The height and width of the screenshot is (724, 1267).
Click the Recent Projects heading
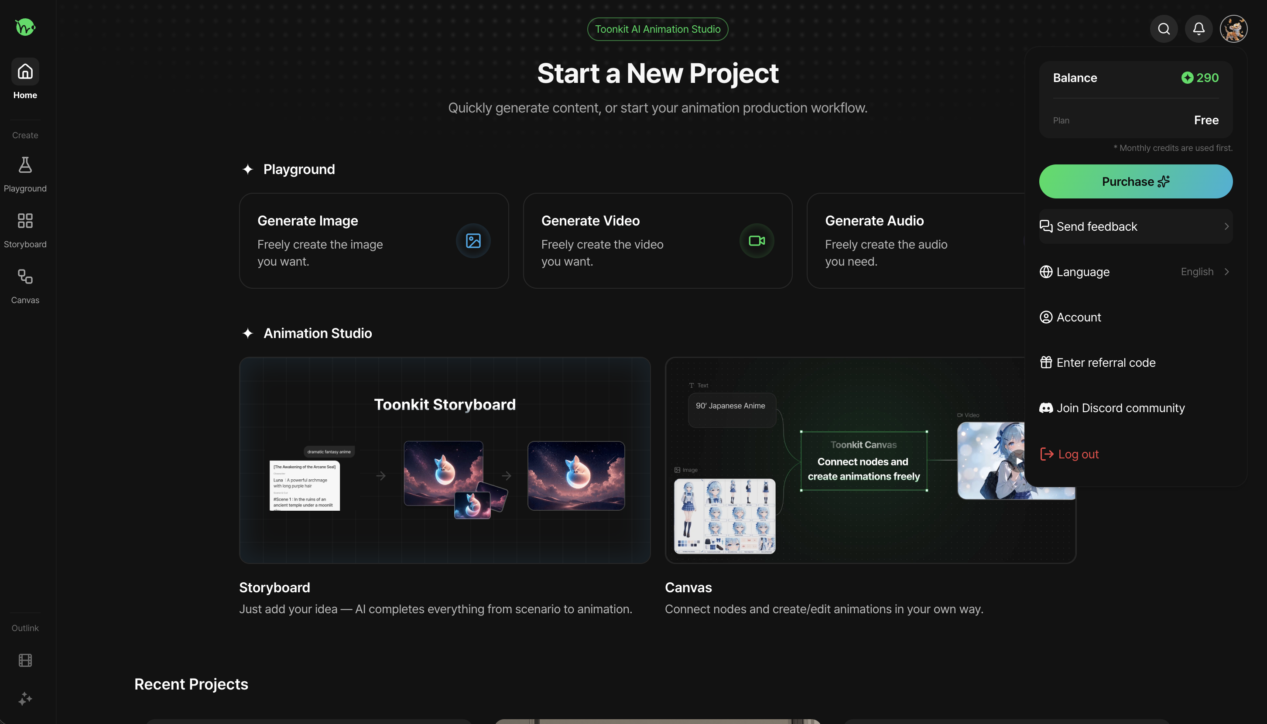pos(191,684)
